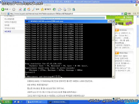Click the IE page scroll up arrow
The image size is (139, 104).
[138, 17]
